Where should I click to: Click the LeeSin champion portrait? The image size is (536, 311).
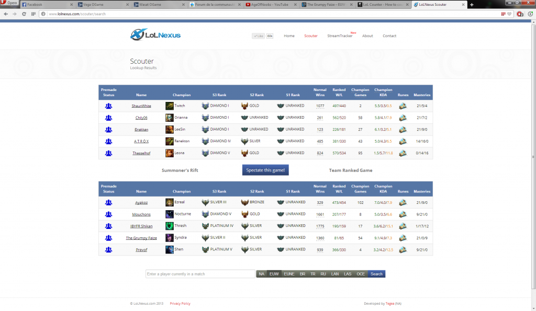(169, 130)
